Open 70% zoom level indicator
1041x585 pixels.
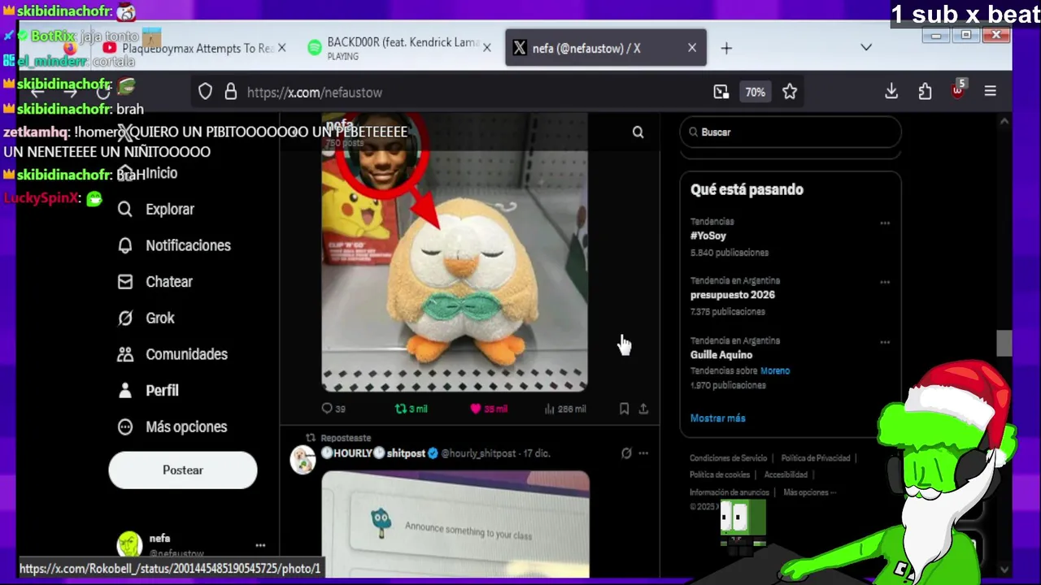(x=755, y=92)
